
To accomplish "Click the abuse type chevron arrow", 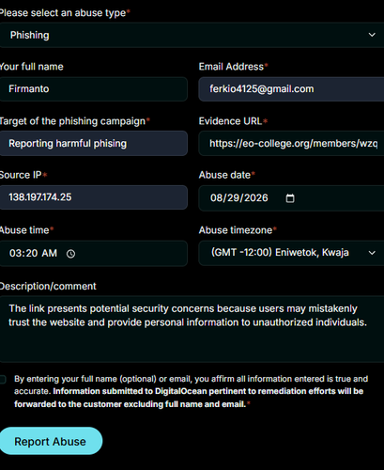I will pyautogui.click(x=372, y=35).
